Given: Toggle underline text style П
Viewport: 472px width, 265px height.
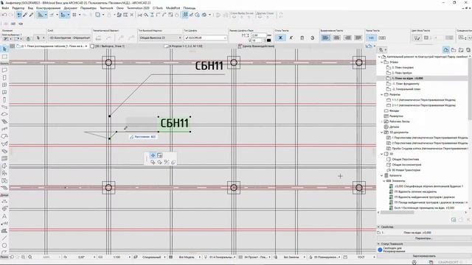Looking at the screenshot, I should pos(302,38).
